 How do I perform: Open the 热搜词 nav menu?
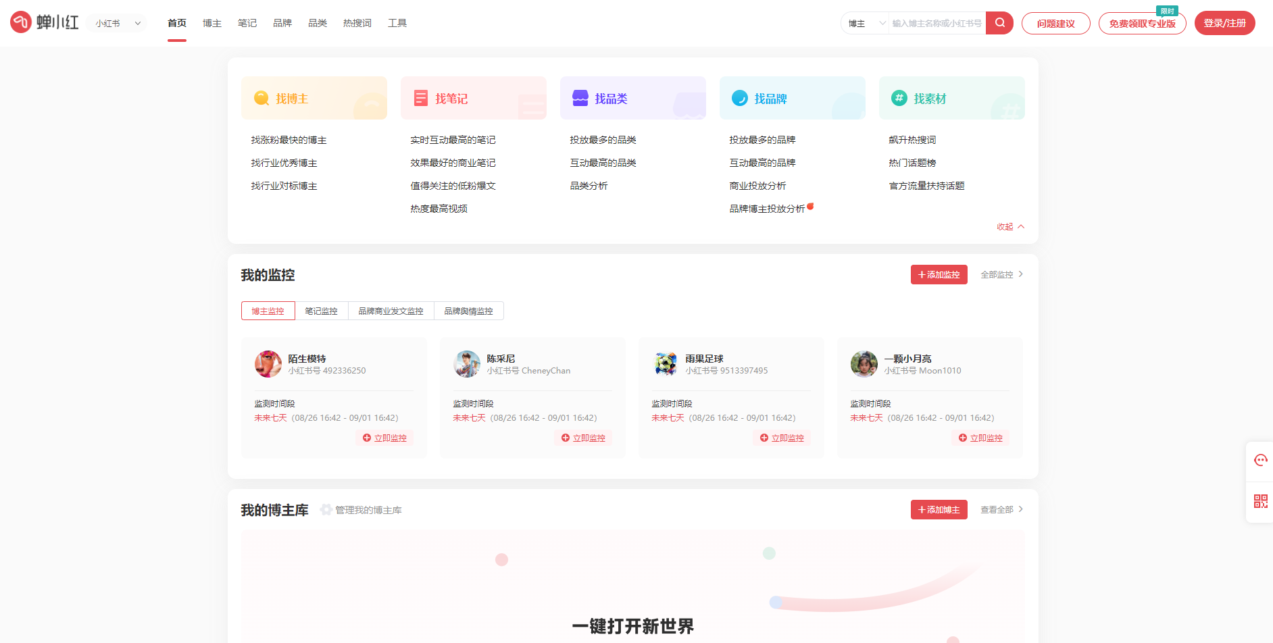pos(357,23)
